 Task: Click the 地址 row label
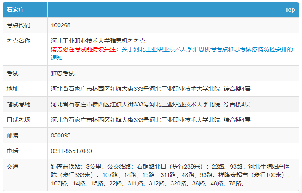click(13, 89)
